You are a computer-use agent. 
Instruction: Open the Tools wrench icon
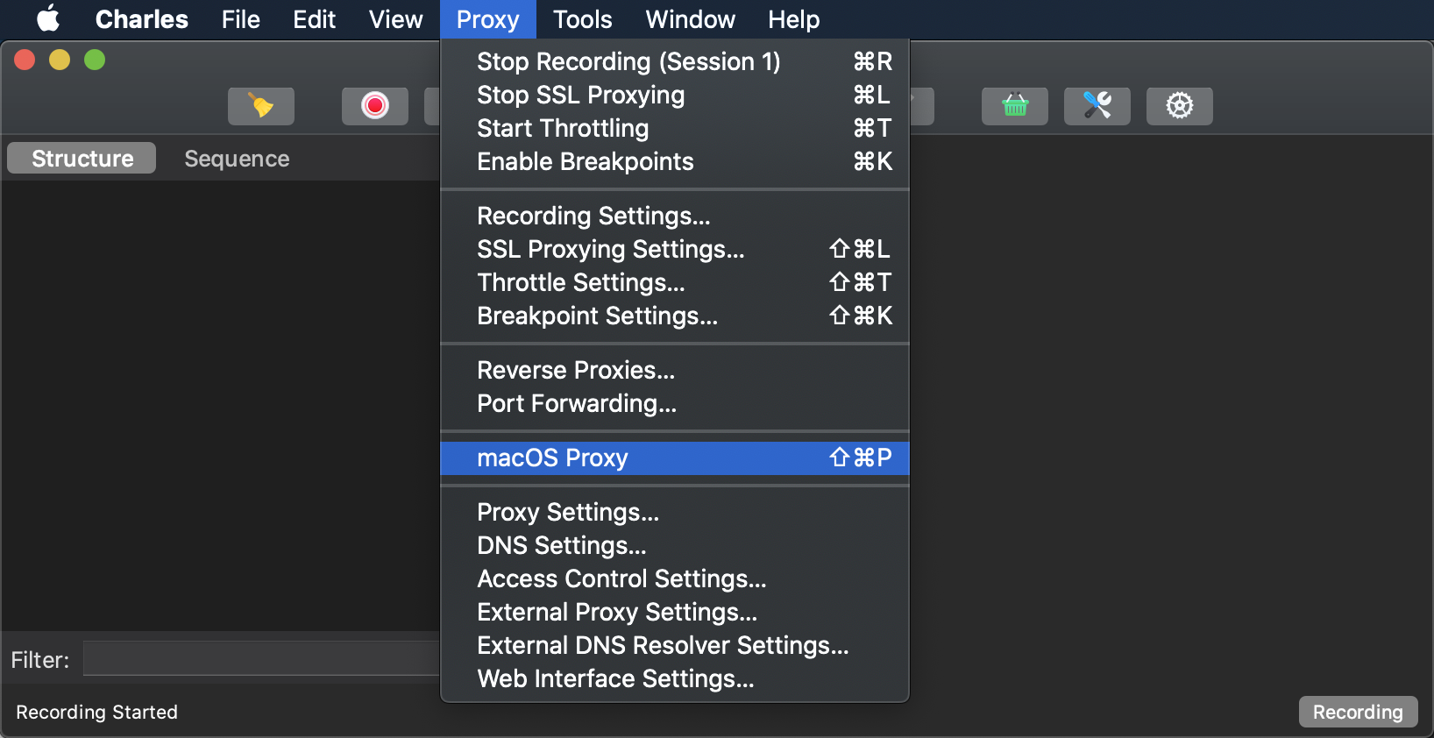point(1097,106)
